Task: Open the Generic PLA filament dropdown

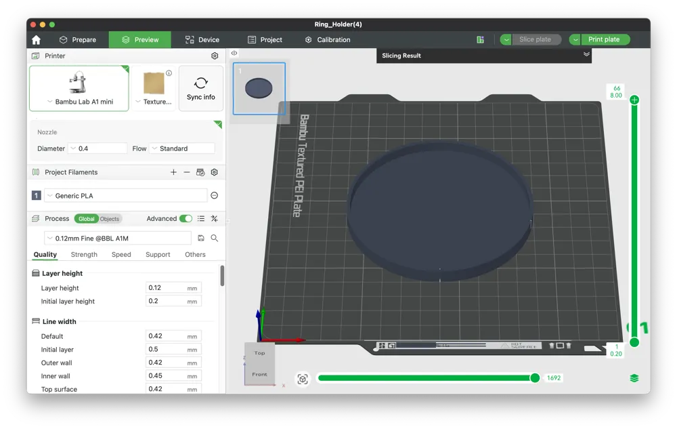Action: 126,196
